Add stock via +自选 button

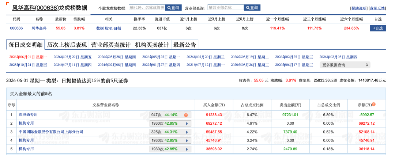[x=378, y=28]
